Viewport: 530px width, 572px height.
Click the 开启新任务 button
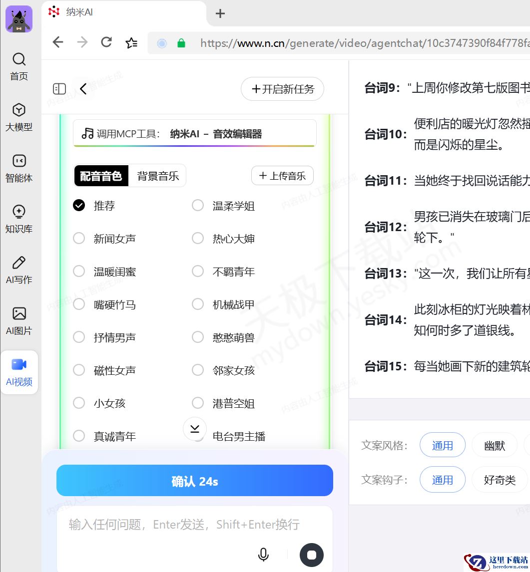coord(283,89)
